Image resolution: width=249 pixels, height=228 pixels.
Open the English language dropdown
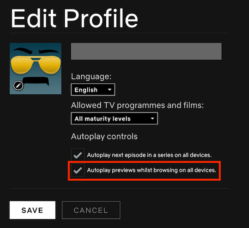click(x=93, y=90)
